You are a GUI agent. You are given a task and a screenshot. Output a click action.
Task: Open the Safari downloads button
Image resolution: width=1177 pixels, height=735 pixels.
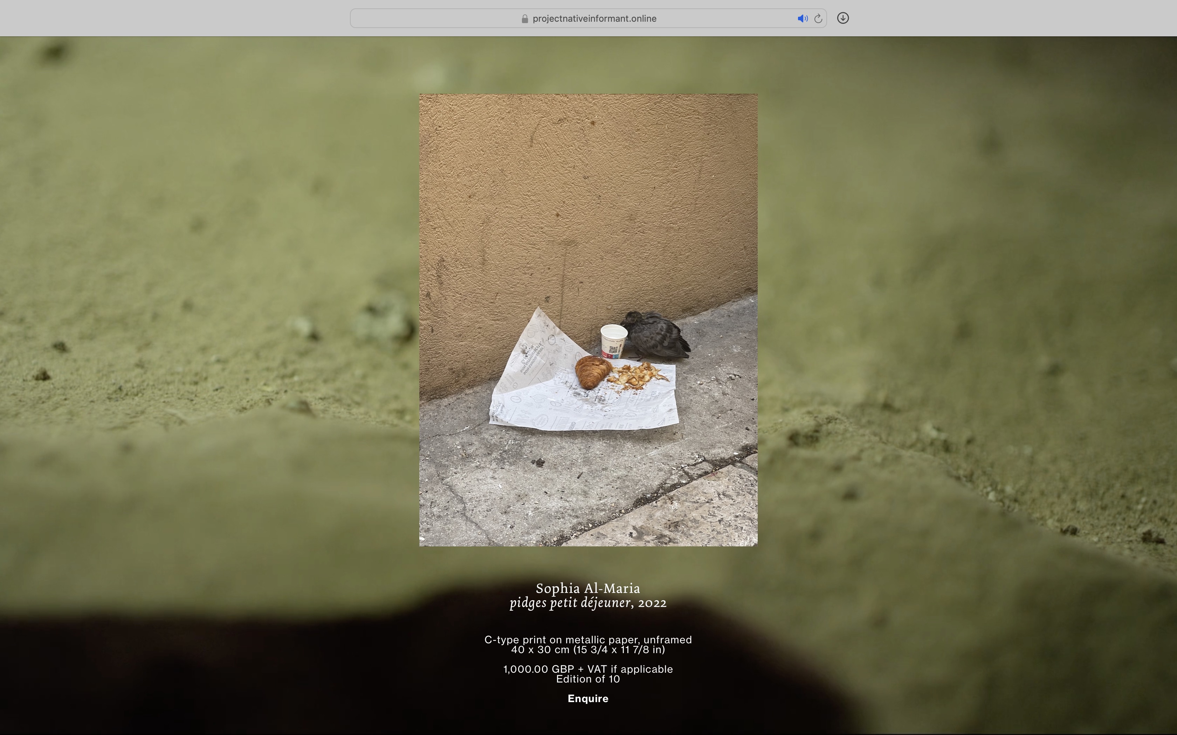pyautogui.click(x=843, y=18)
